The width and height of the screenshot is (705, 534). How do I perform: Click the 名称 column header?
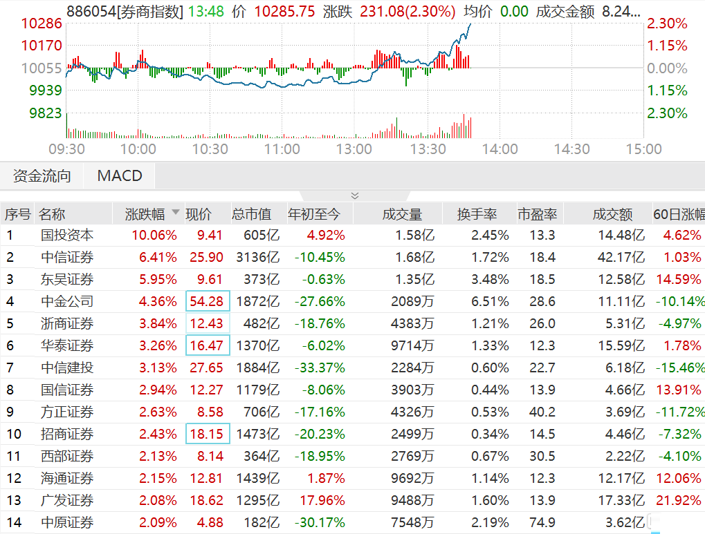pos(52,214)
